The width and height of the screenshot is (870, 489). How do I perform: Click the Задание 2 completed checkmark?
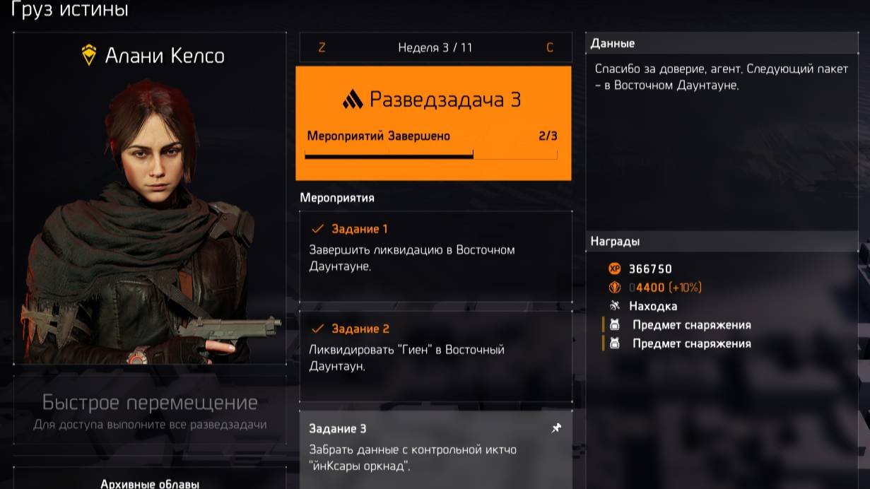click(317, 329)
